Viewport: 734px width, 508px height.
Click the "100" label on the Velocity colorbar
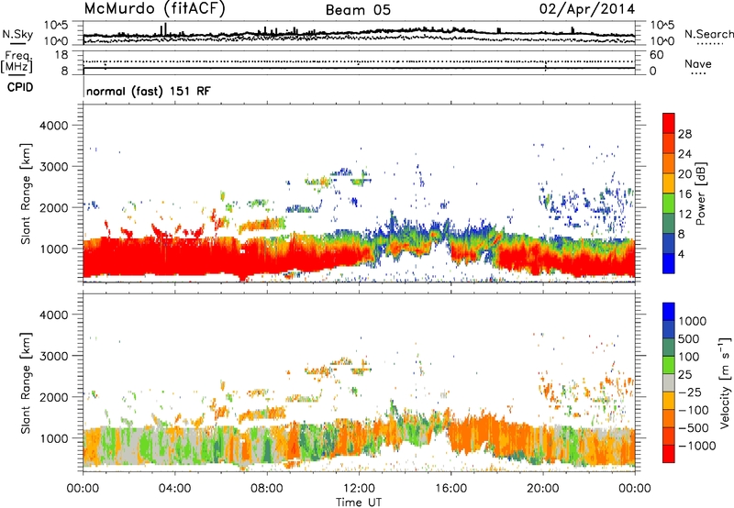[688, 357]
